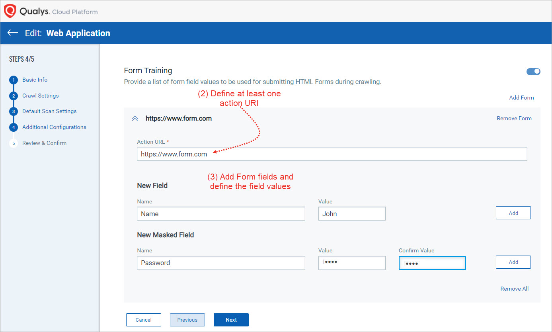This screenshot has height=332, width=552.
Task: Click Add button for New Masked Field
Action: point(513,262)
